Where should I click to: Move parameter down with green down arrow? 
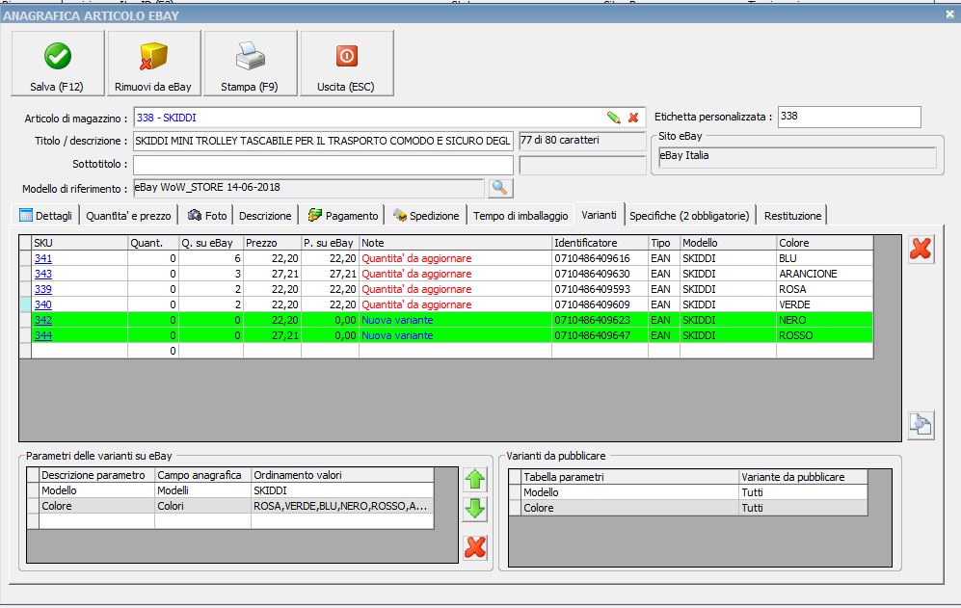tap(475, 510)
